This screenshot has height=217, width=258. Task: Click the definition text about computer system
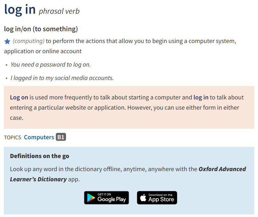click(120, 46)
